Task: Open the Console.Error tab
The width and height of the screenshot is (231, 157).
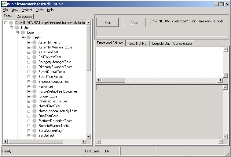Action: (x=183, y=44)
